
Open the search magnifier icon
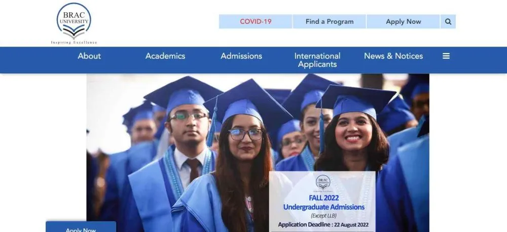pyautogui.click(x=448, y=22)
